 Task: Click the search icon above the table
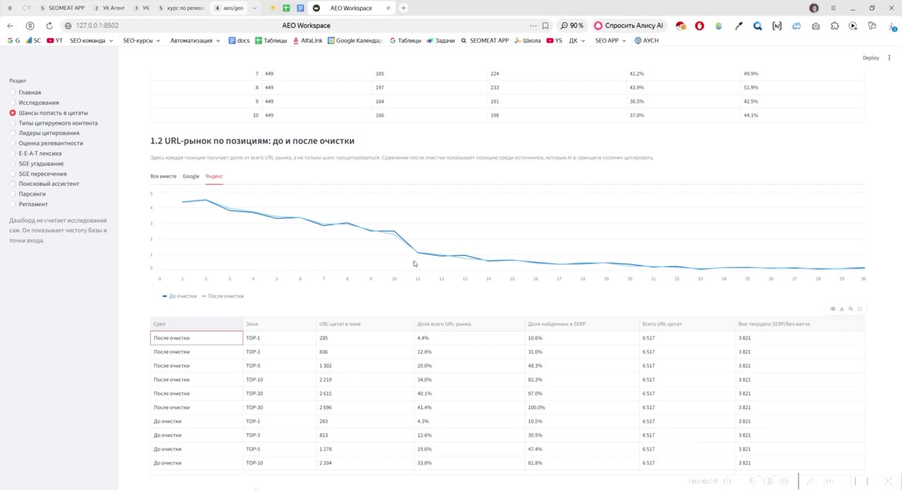(x=851, y=309)
